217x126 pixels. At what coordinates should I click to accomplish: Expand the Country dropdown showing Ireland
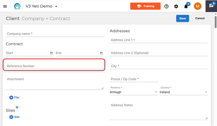click(x=184, y=92)
